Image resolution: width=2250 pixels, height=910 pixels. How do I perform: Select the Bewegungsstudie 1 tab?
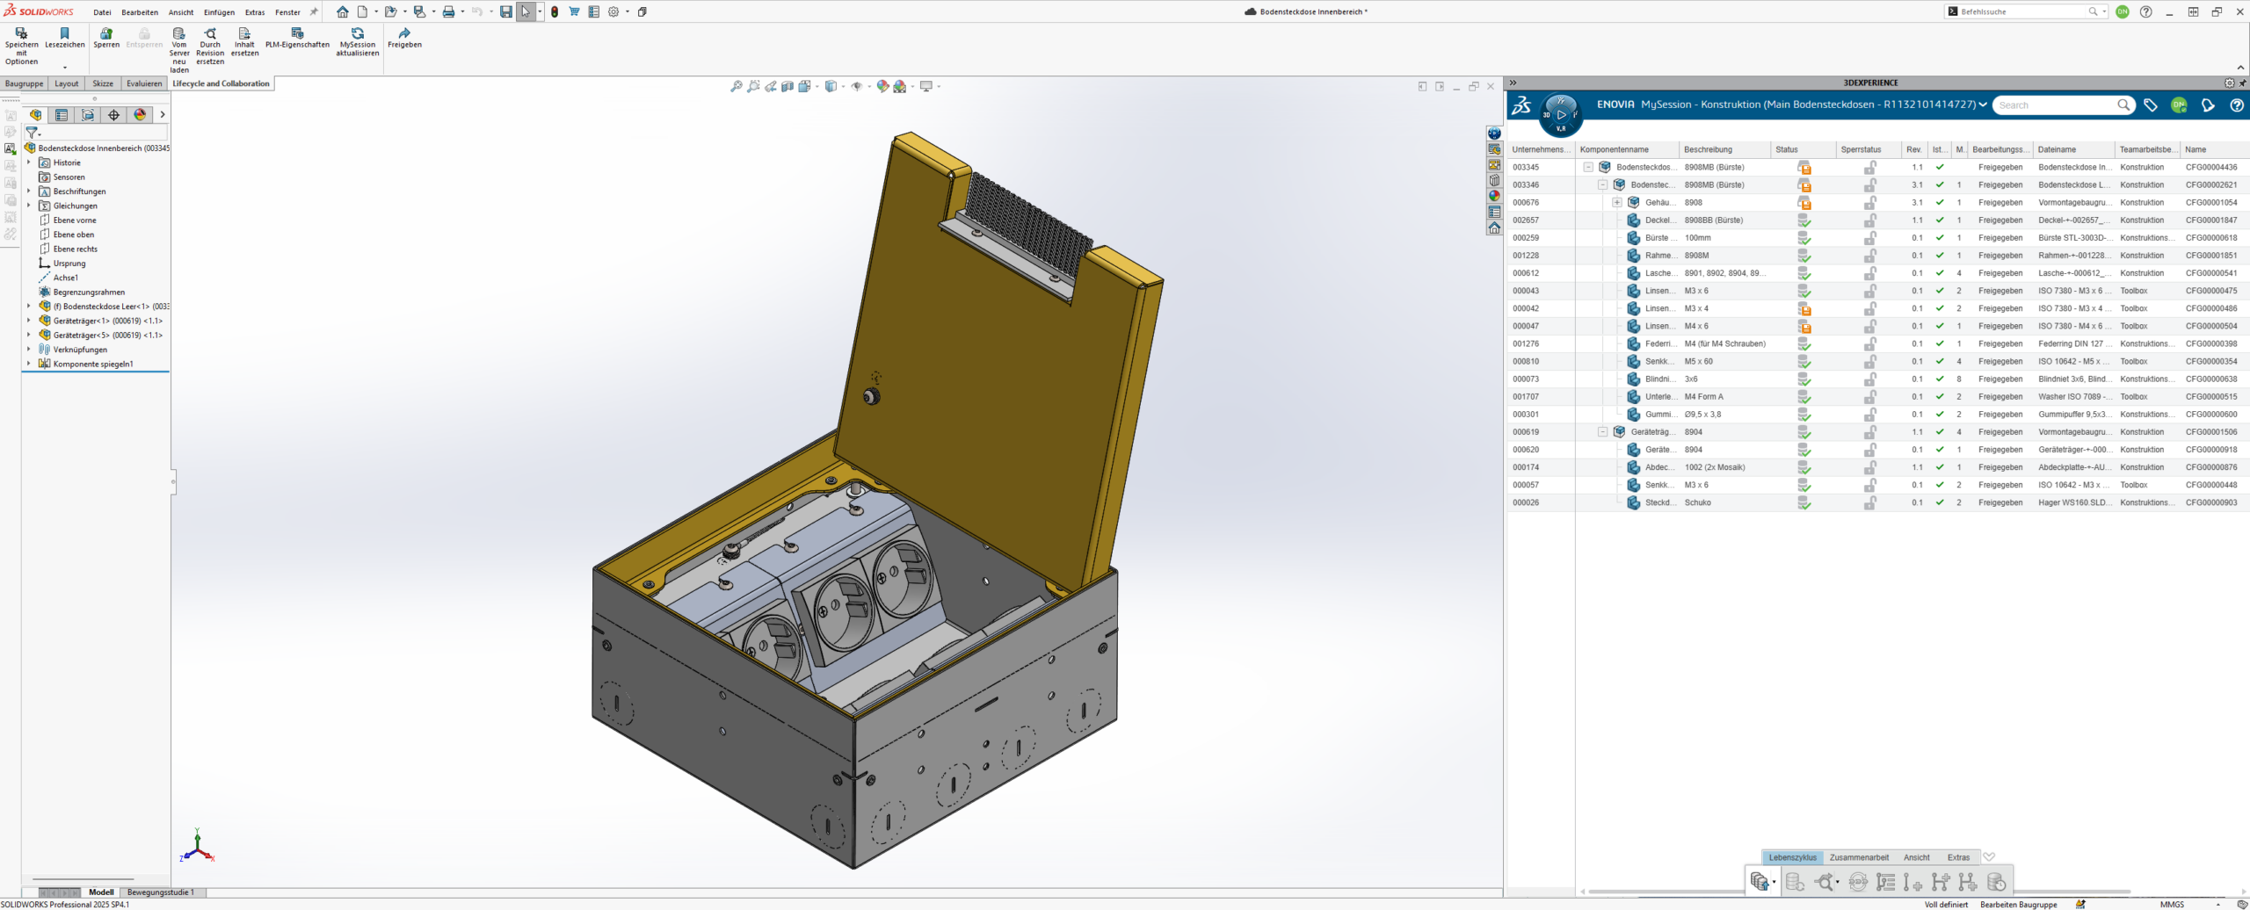tap(161, 892)
